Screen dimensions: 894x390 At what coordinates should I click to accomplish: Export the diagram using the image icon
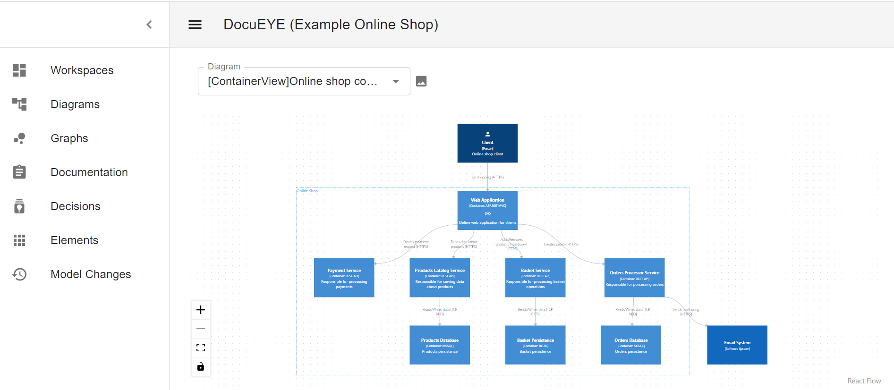[421, 81]
